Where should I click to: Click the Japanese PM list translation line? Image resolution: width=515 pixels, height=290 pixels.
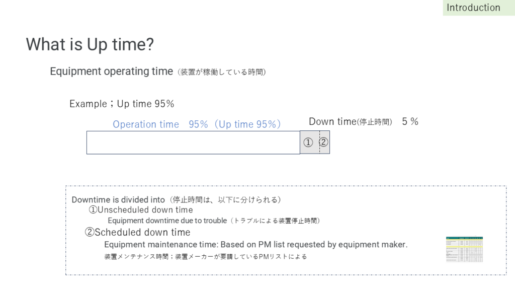click(x=206, y=256)
